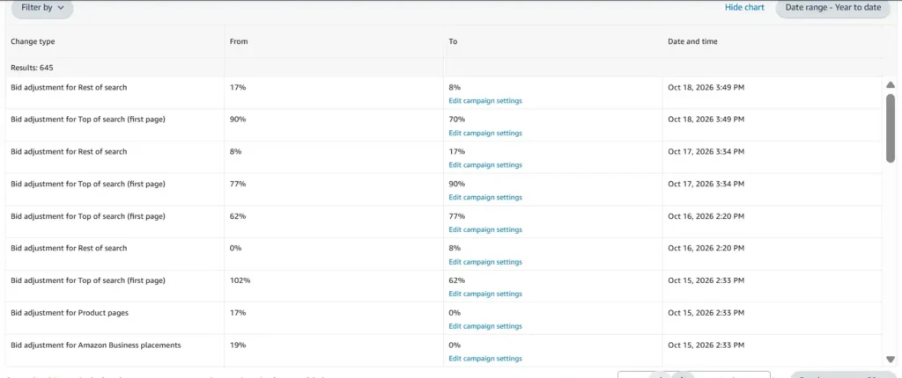Select the Date and time column header
Viewport: 902px width, 378px height.
(692, 41)
